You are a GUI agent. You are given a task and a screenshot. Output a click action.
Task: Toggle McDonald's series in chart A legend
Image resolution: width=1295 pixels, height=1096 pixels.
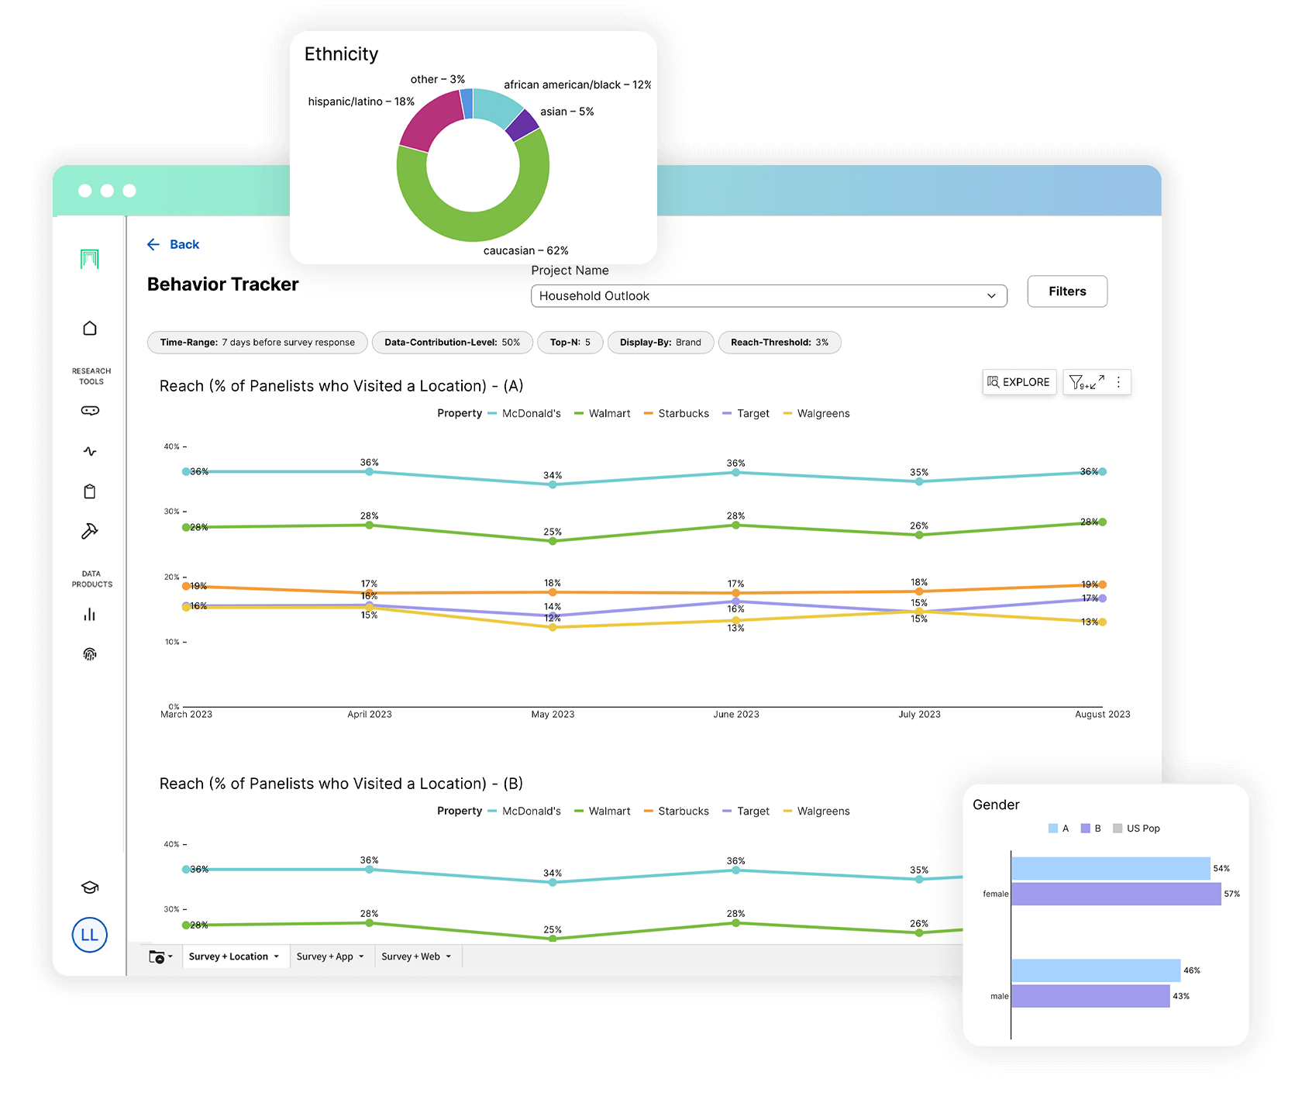[524, 414]
